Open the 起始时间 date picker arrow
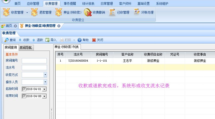215x119 pixels. click(44, 89)
